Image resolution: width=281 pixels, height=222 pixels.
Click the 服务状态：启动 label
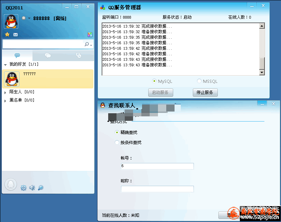point(177,17)
